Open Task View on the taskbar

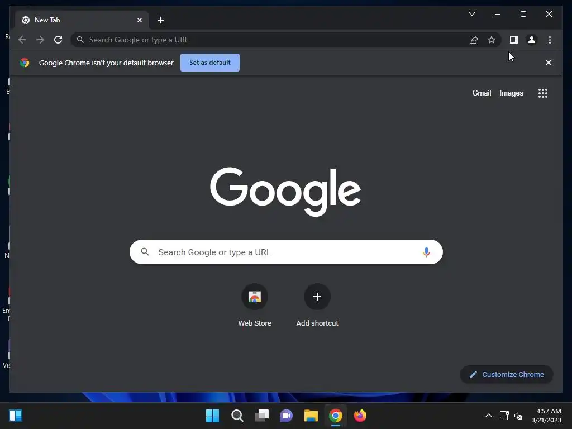[x=262, y=416]
